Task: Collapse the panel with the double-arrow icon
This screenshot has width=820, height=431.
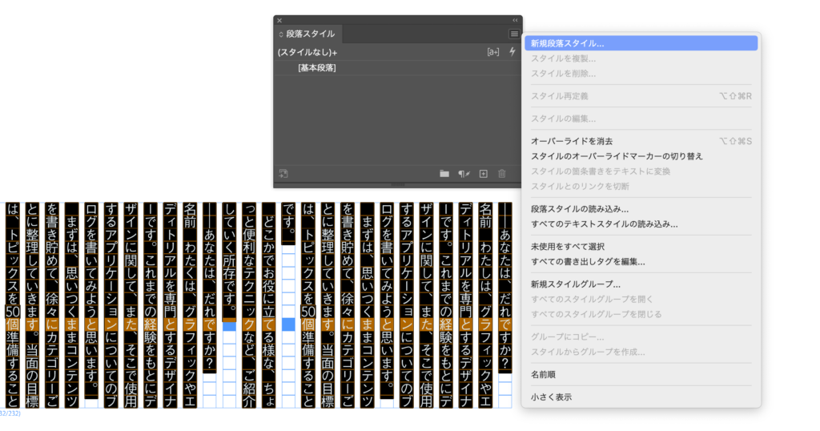Action: pyautogui.click(x=515, y=20)
